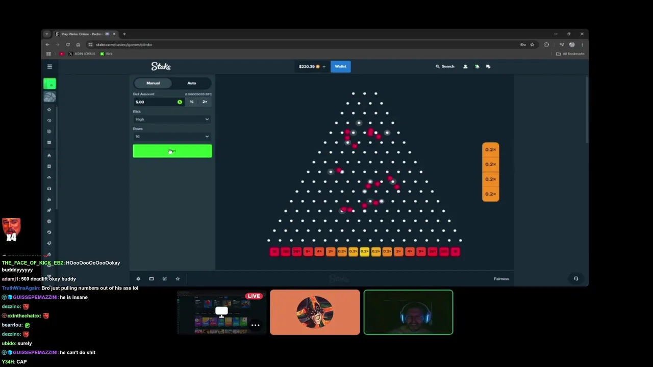Click the green Casino tile in sidebar
Screen dimensions: 653x367
point(49,84)
